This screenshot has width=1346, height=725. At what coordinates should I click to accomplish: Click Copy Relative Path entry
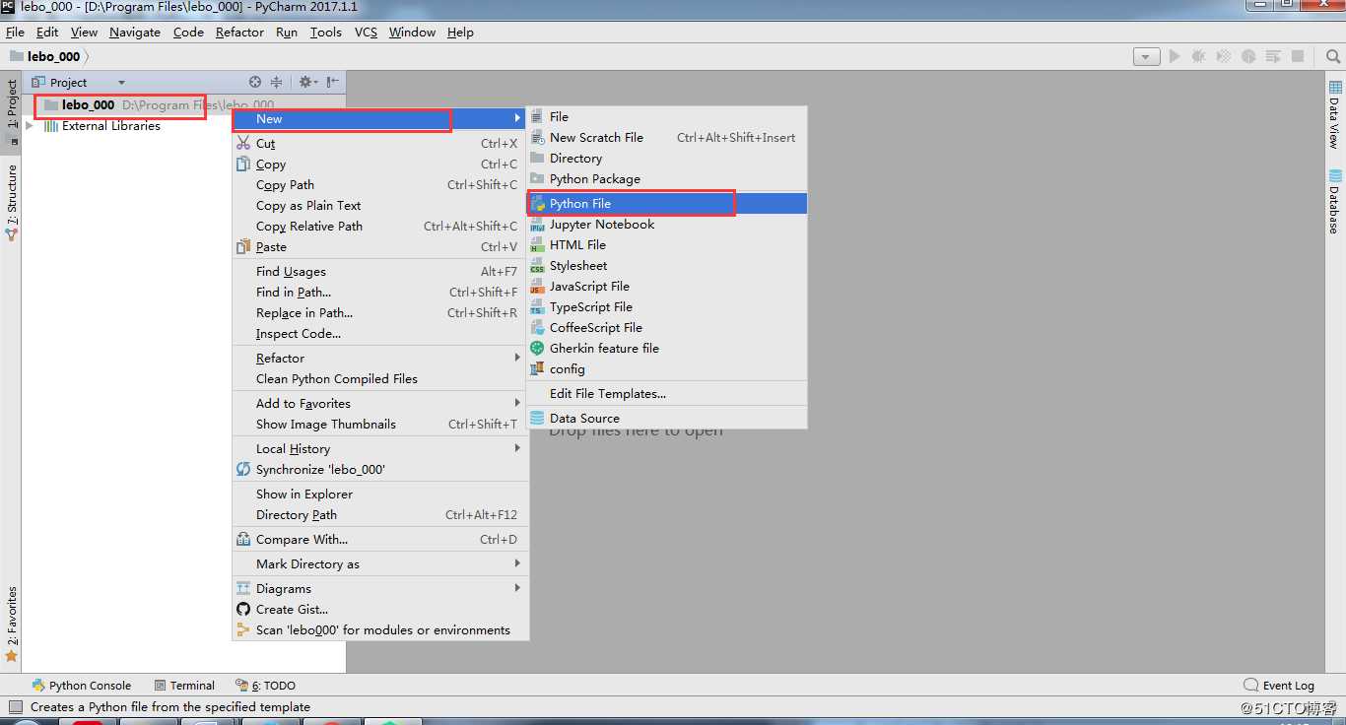(379, 226)
